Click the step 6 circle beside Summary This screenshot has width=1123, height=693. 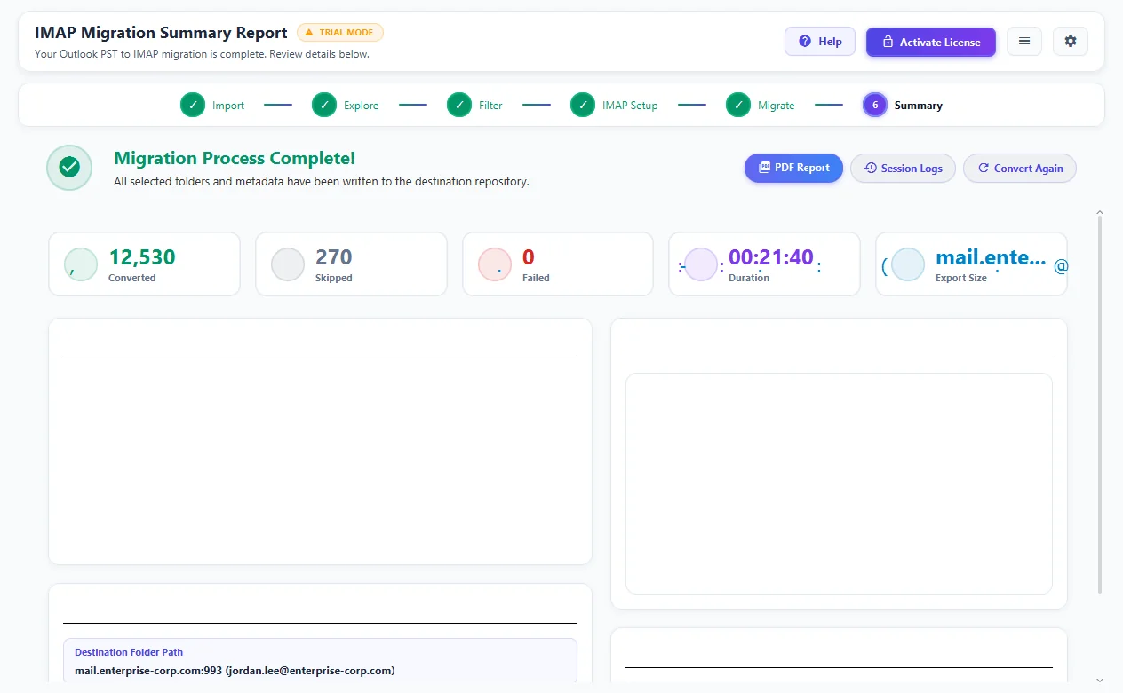point(875,105)
